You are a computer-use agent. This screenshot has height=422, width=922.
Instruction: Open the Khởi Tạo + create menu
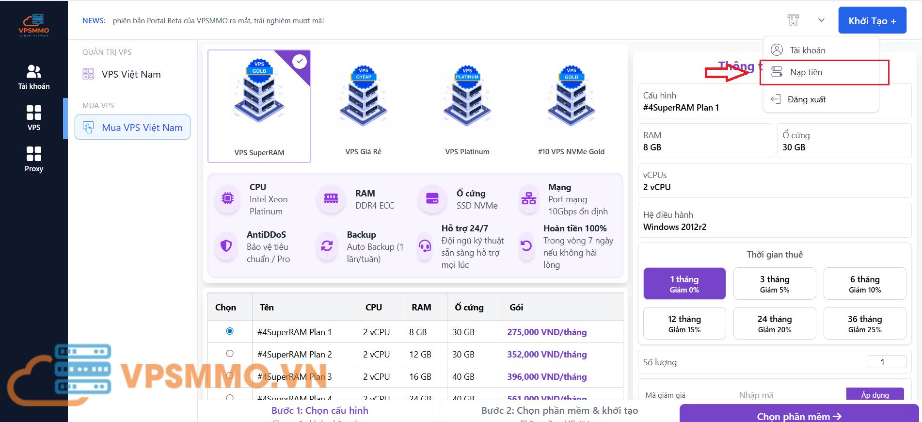point(872,21)
